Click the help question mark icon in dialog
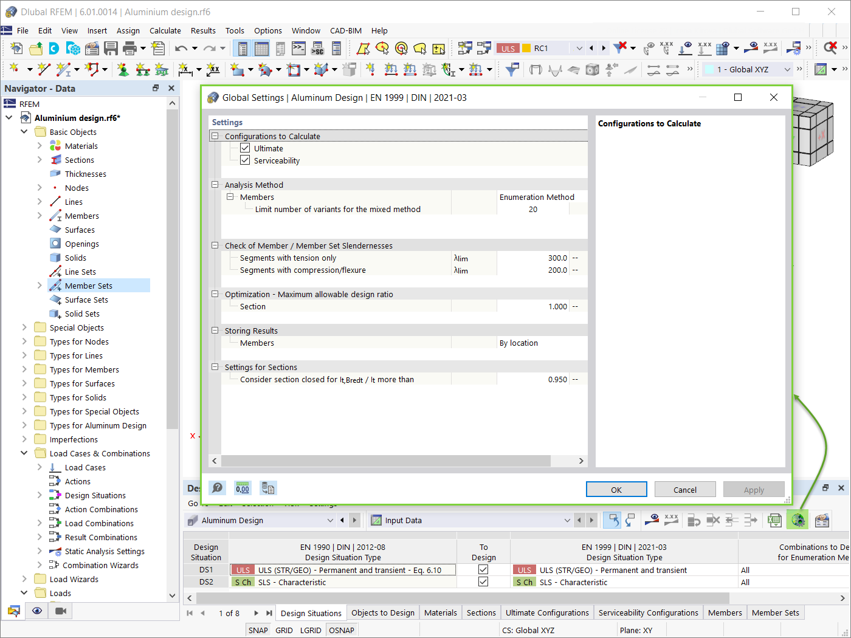Screen dimensions: 851x638 (217, 488)
